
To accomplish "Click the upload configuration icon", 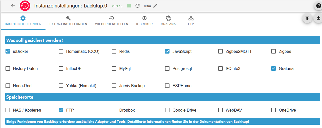I will (x=307, y=18).
